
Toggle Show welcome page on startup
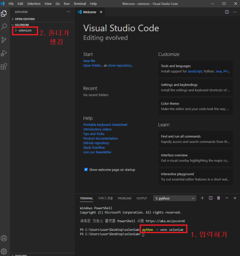(86, 169)
